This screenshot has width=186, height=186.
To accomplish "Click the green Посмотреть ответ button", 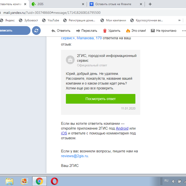I will point(100,99).
